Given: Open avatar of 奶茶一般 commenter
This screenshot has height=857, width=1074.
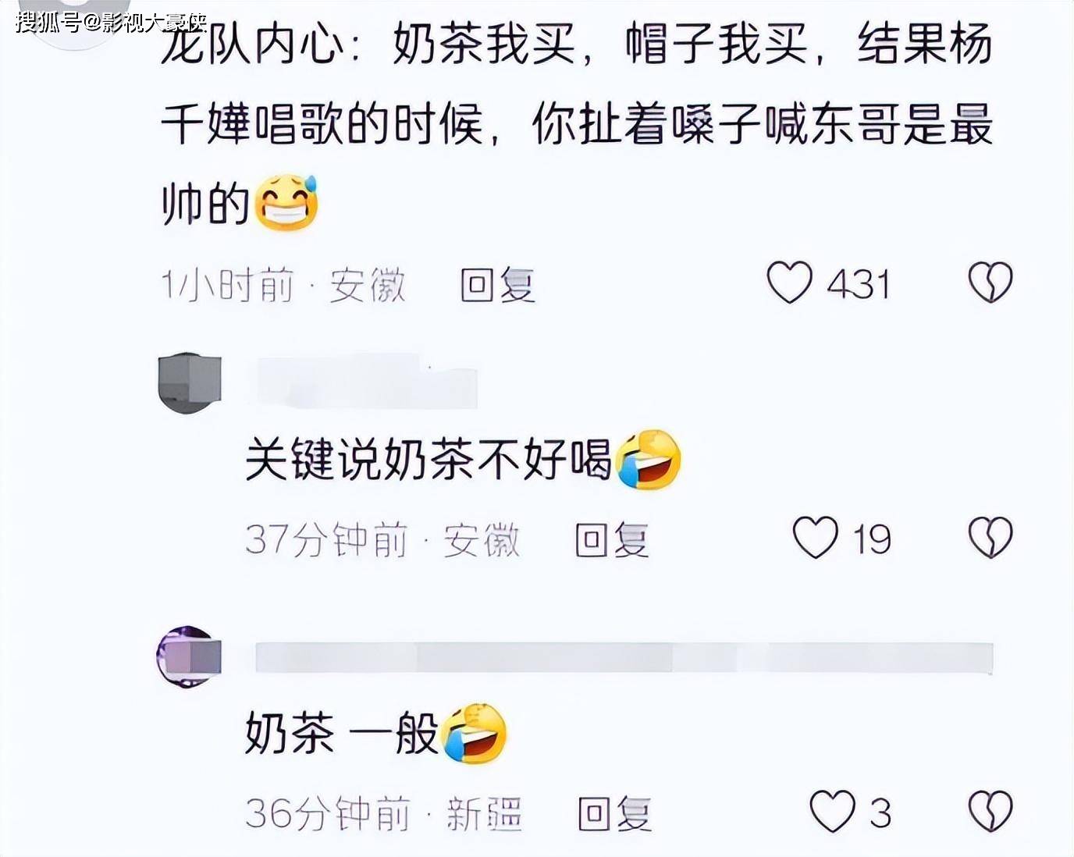Looking at the screenshot, I should tap(189, 656).
